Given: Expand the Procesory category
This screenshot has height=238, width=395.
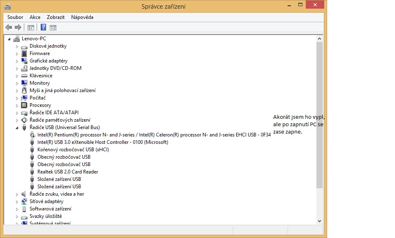Looking at the screenshot, I should [17, 106].
